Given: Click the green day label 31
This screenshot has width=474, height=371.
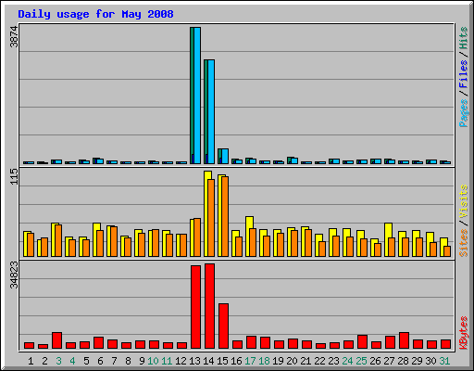Looking at the screenshot, I should (444, 361).
